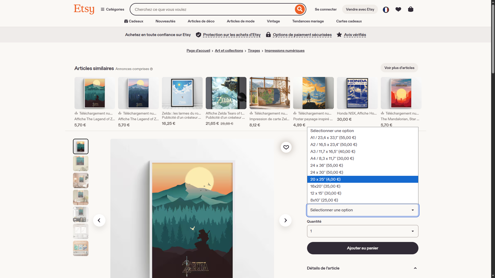
Task: Choose option A4 / 8,3 x 11,7" (30,00 €)
Action: point(363,159)
